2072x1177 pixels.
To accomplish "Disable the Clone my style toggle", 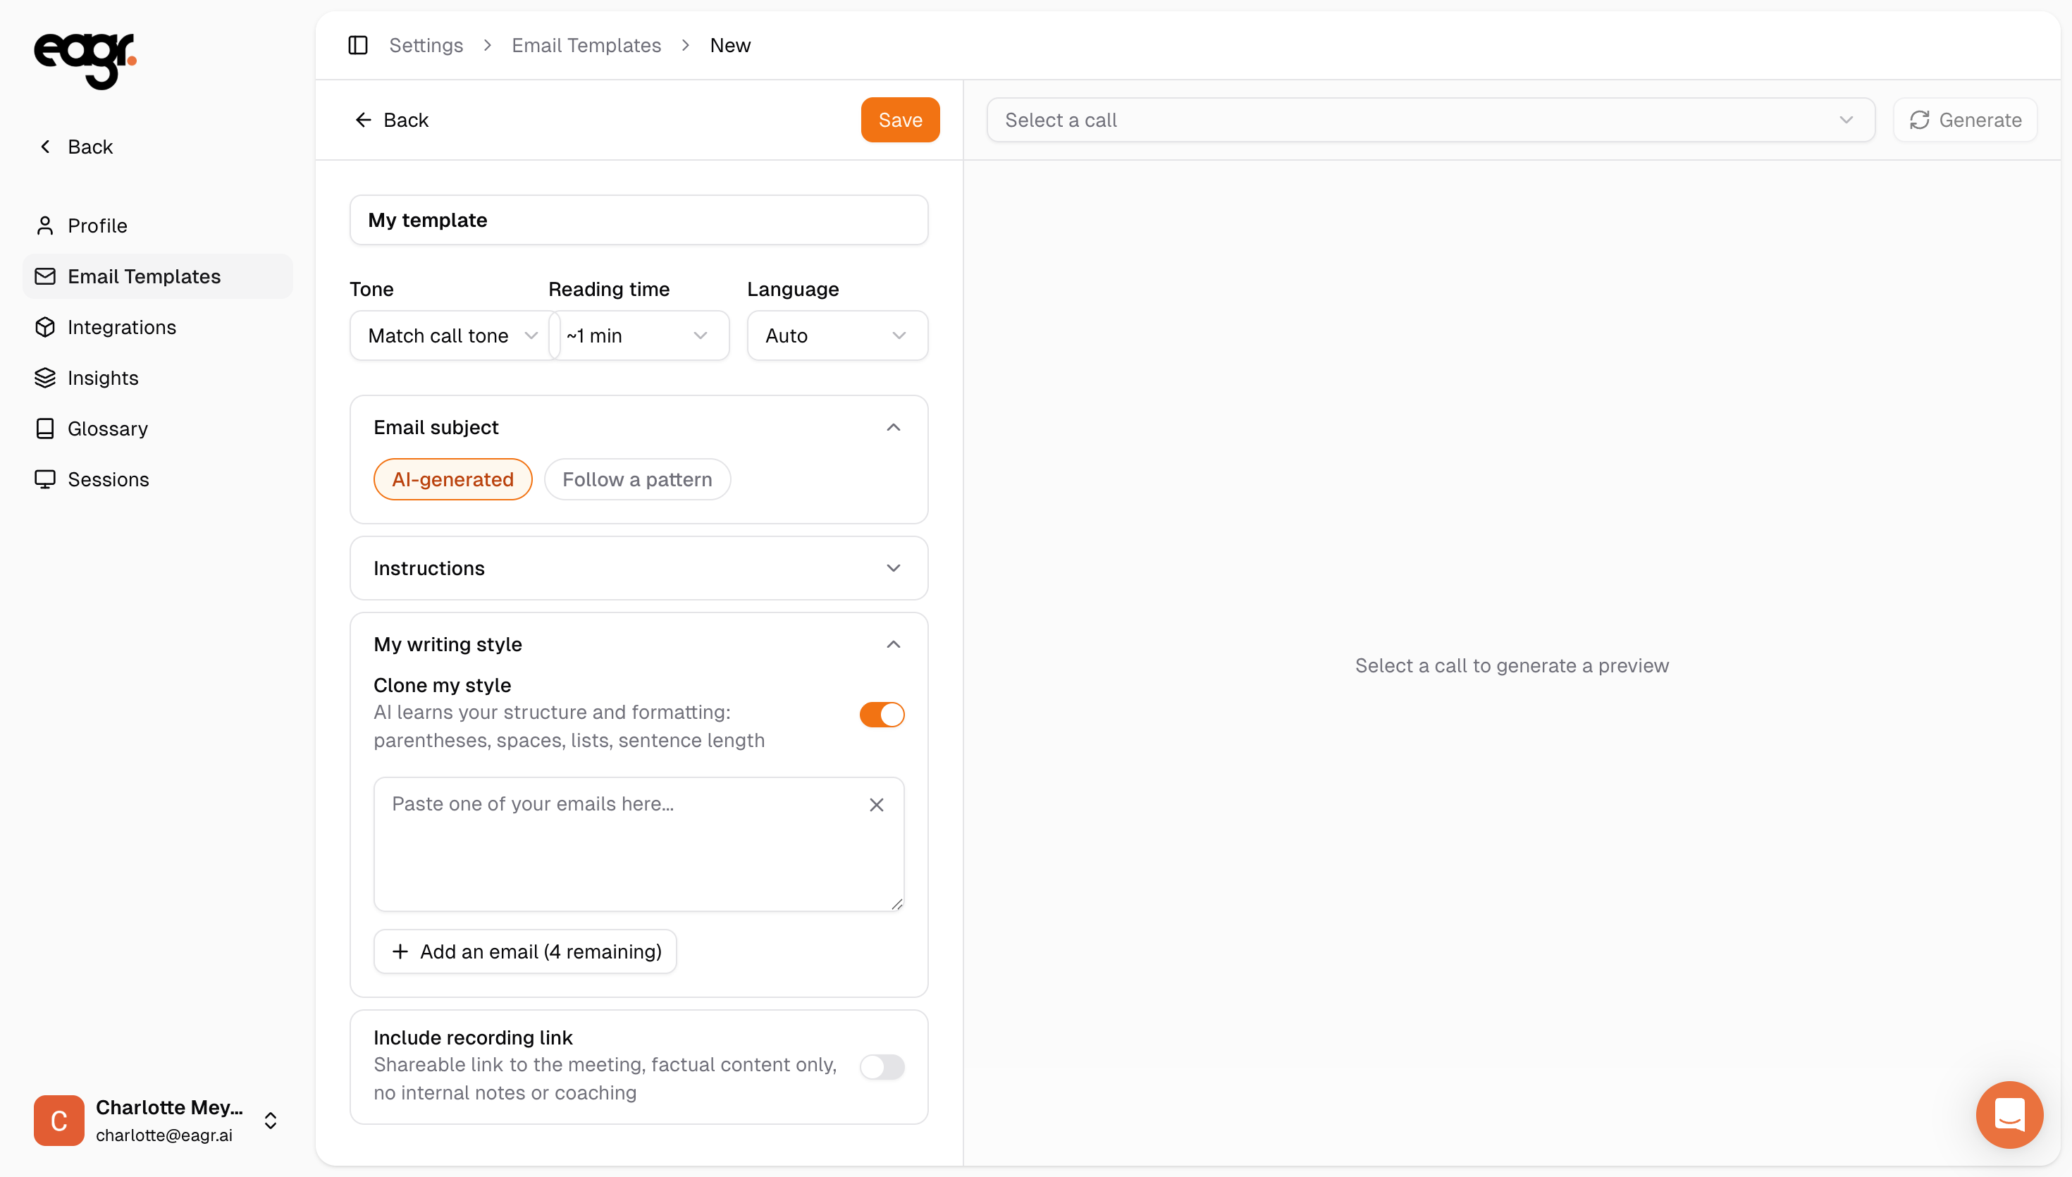I will [882, 715].
